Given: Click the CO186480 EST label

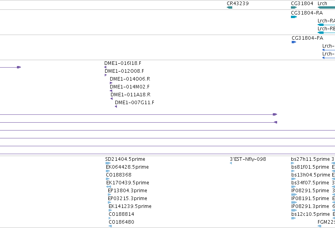Looking at the screenshot, I should click(121, 222).
